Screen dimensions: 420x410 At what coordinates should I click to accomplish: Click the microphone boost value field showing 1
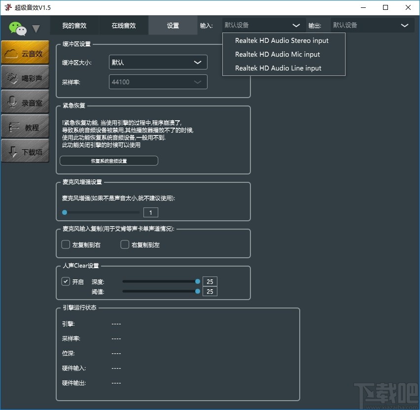150,212
